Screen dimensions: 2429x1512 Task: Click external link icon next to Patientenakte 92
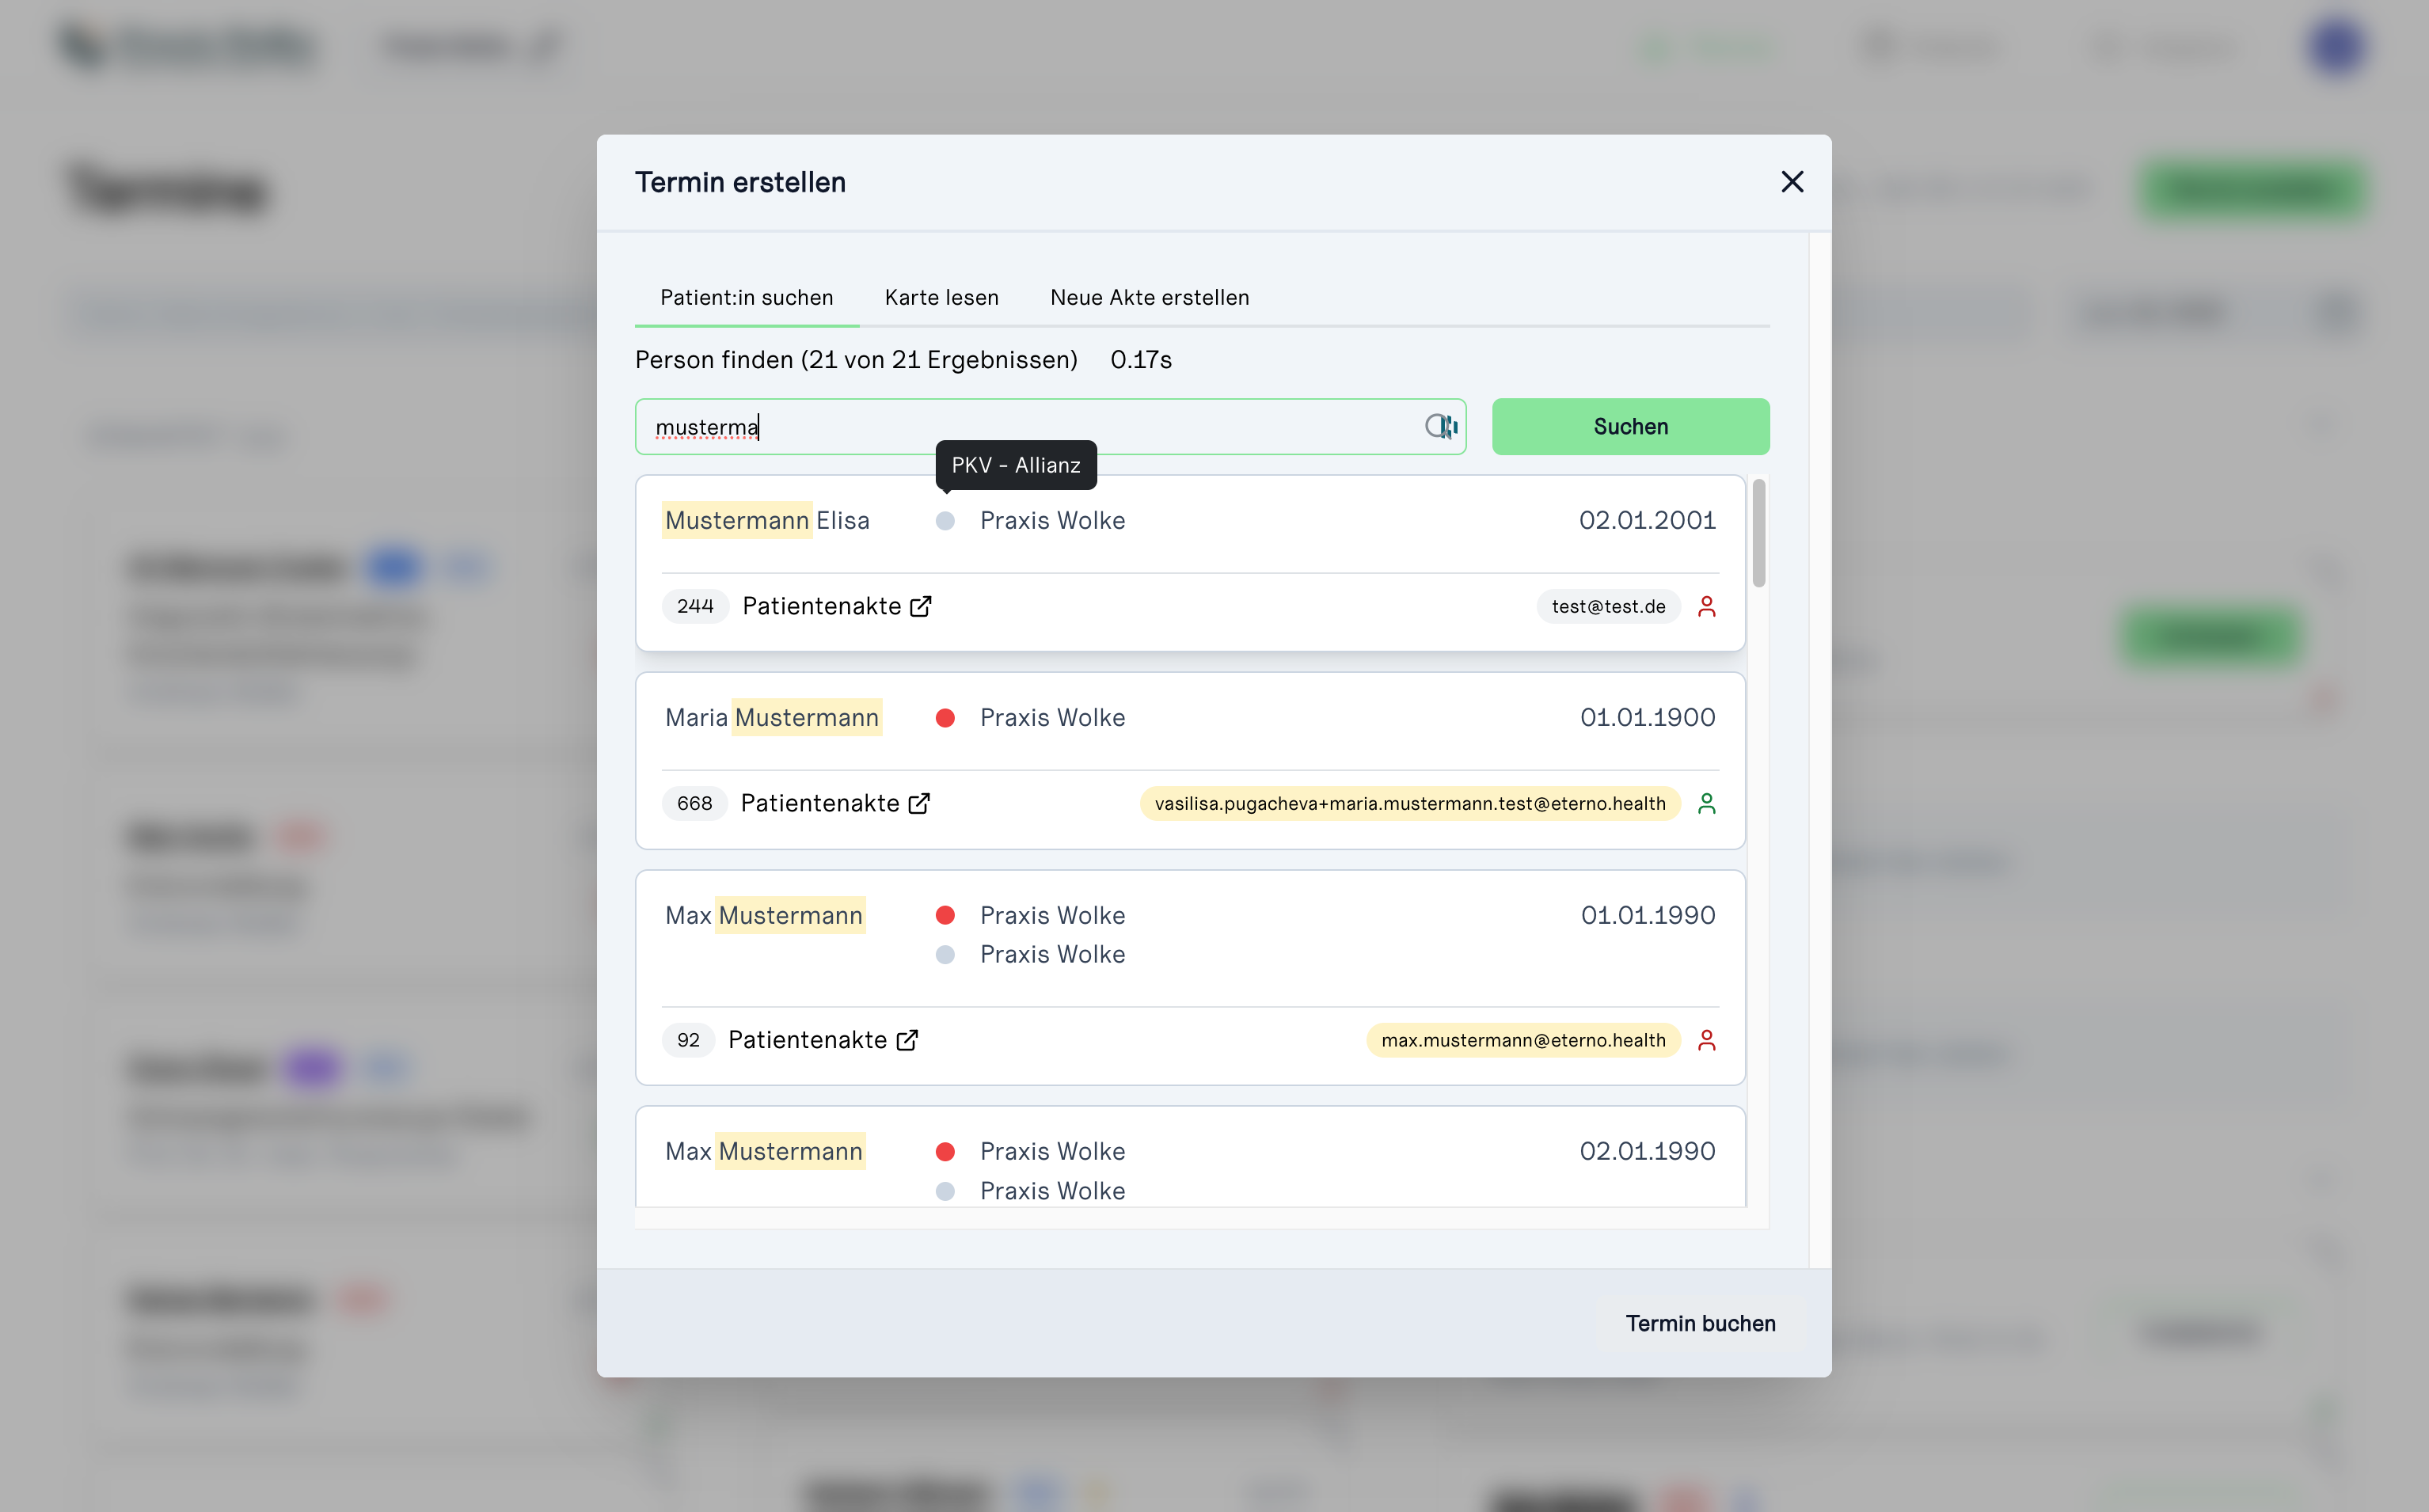(x=906, y=1040)
